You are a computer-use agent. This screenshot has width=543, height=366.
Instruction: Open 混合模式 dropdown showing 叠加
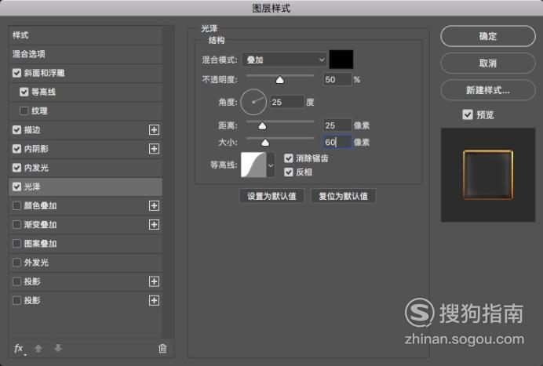tap(284, 60)
